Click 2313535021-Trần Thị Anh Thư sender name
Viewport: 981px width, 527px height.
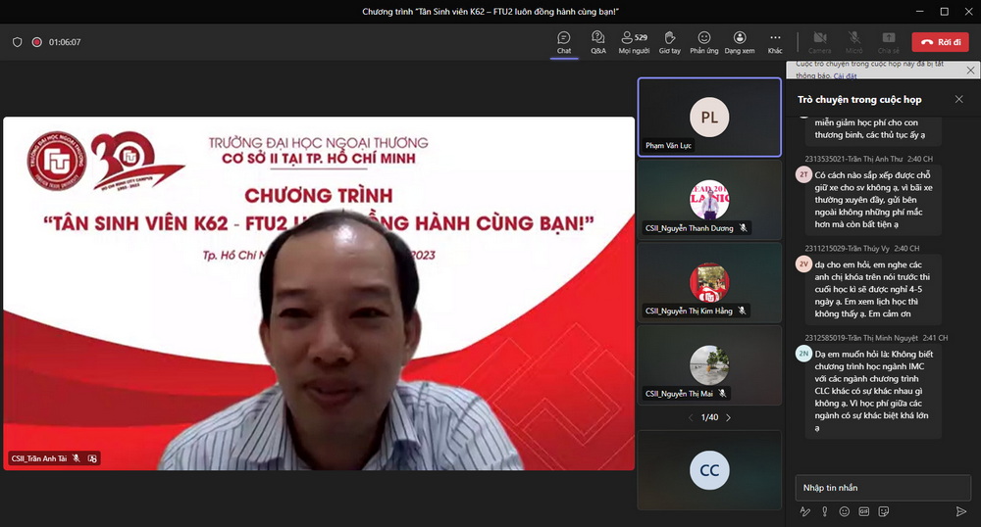point(853,159)
